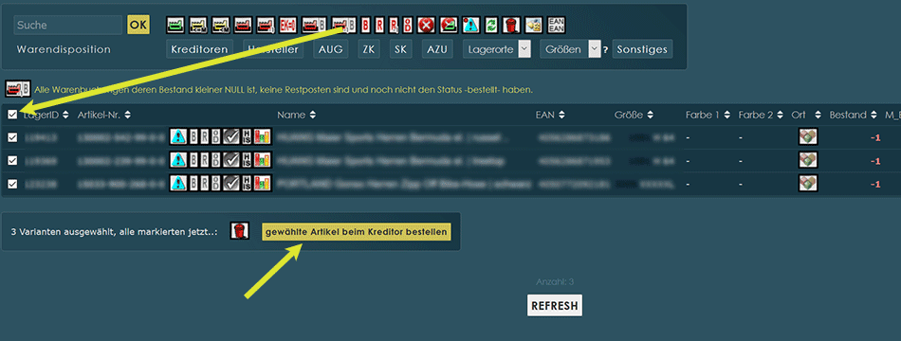Screen dimensions: 901x341
Task: Open the Größen dropdown
Action: click(570, 49)
